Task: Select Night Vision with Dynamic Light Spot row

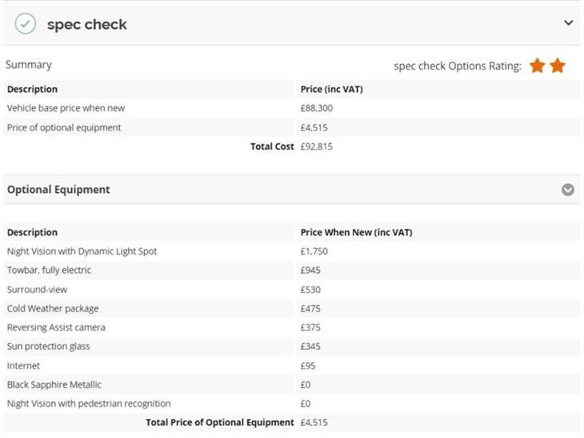Action: pyautogui.click(x=292, y=251)
